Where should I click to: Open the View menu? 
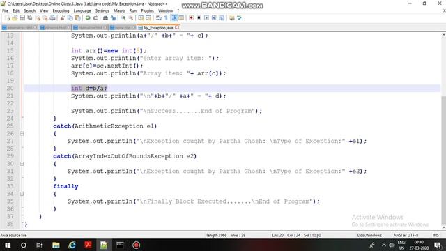pyautogui.click(x=44, y=11)
